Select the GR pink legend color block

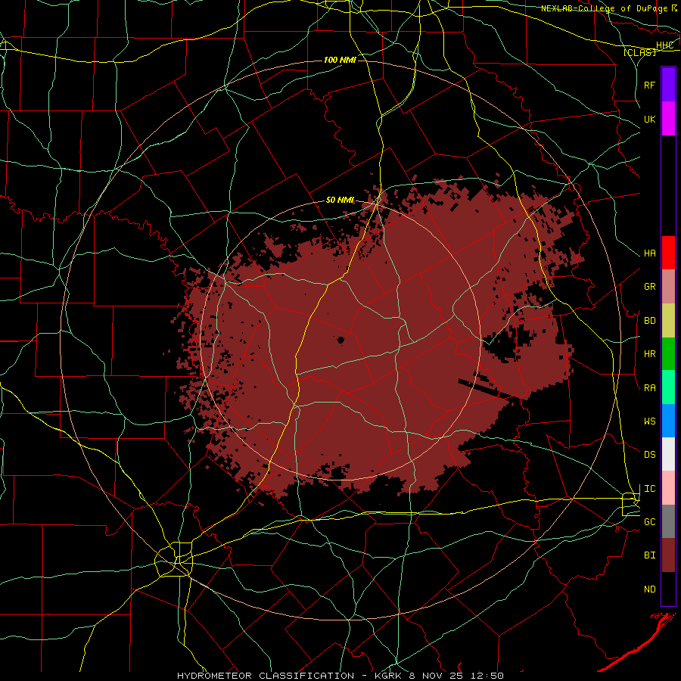coord(668,287)
